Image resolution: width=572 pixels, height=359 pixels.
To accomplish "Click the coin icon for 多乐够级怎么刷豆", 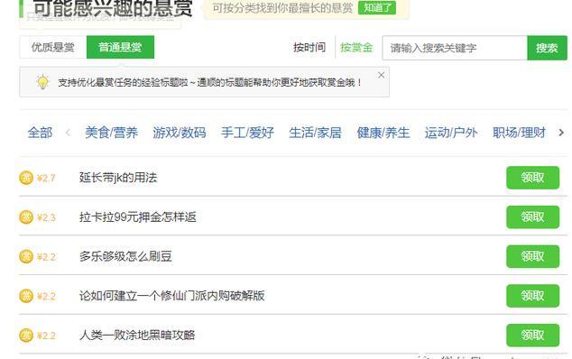I will (26, 256).
